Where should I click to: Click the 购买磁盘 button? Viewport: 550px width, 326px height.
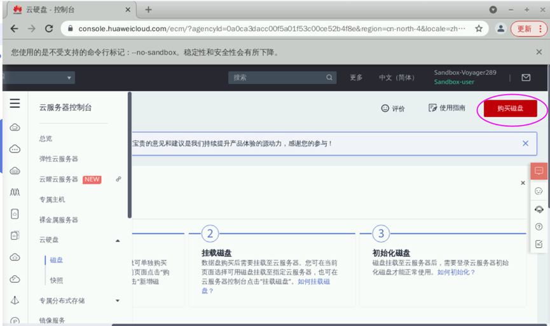click(x=510, y=108)
